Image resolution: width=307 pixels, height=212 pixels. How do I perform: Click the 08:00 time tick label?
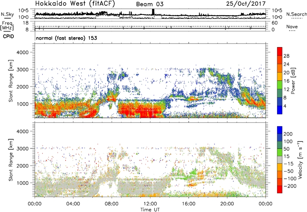112,204
